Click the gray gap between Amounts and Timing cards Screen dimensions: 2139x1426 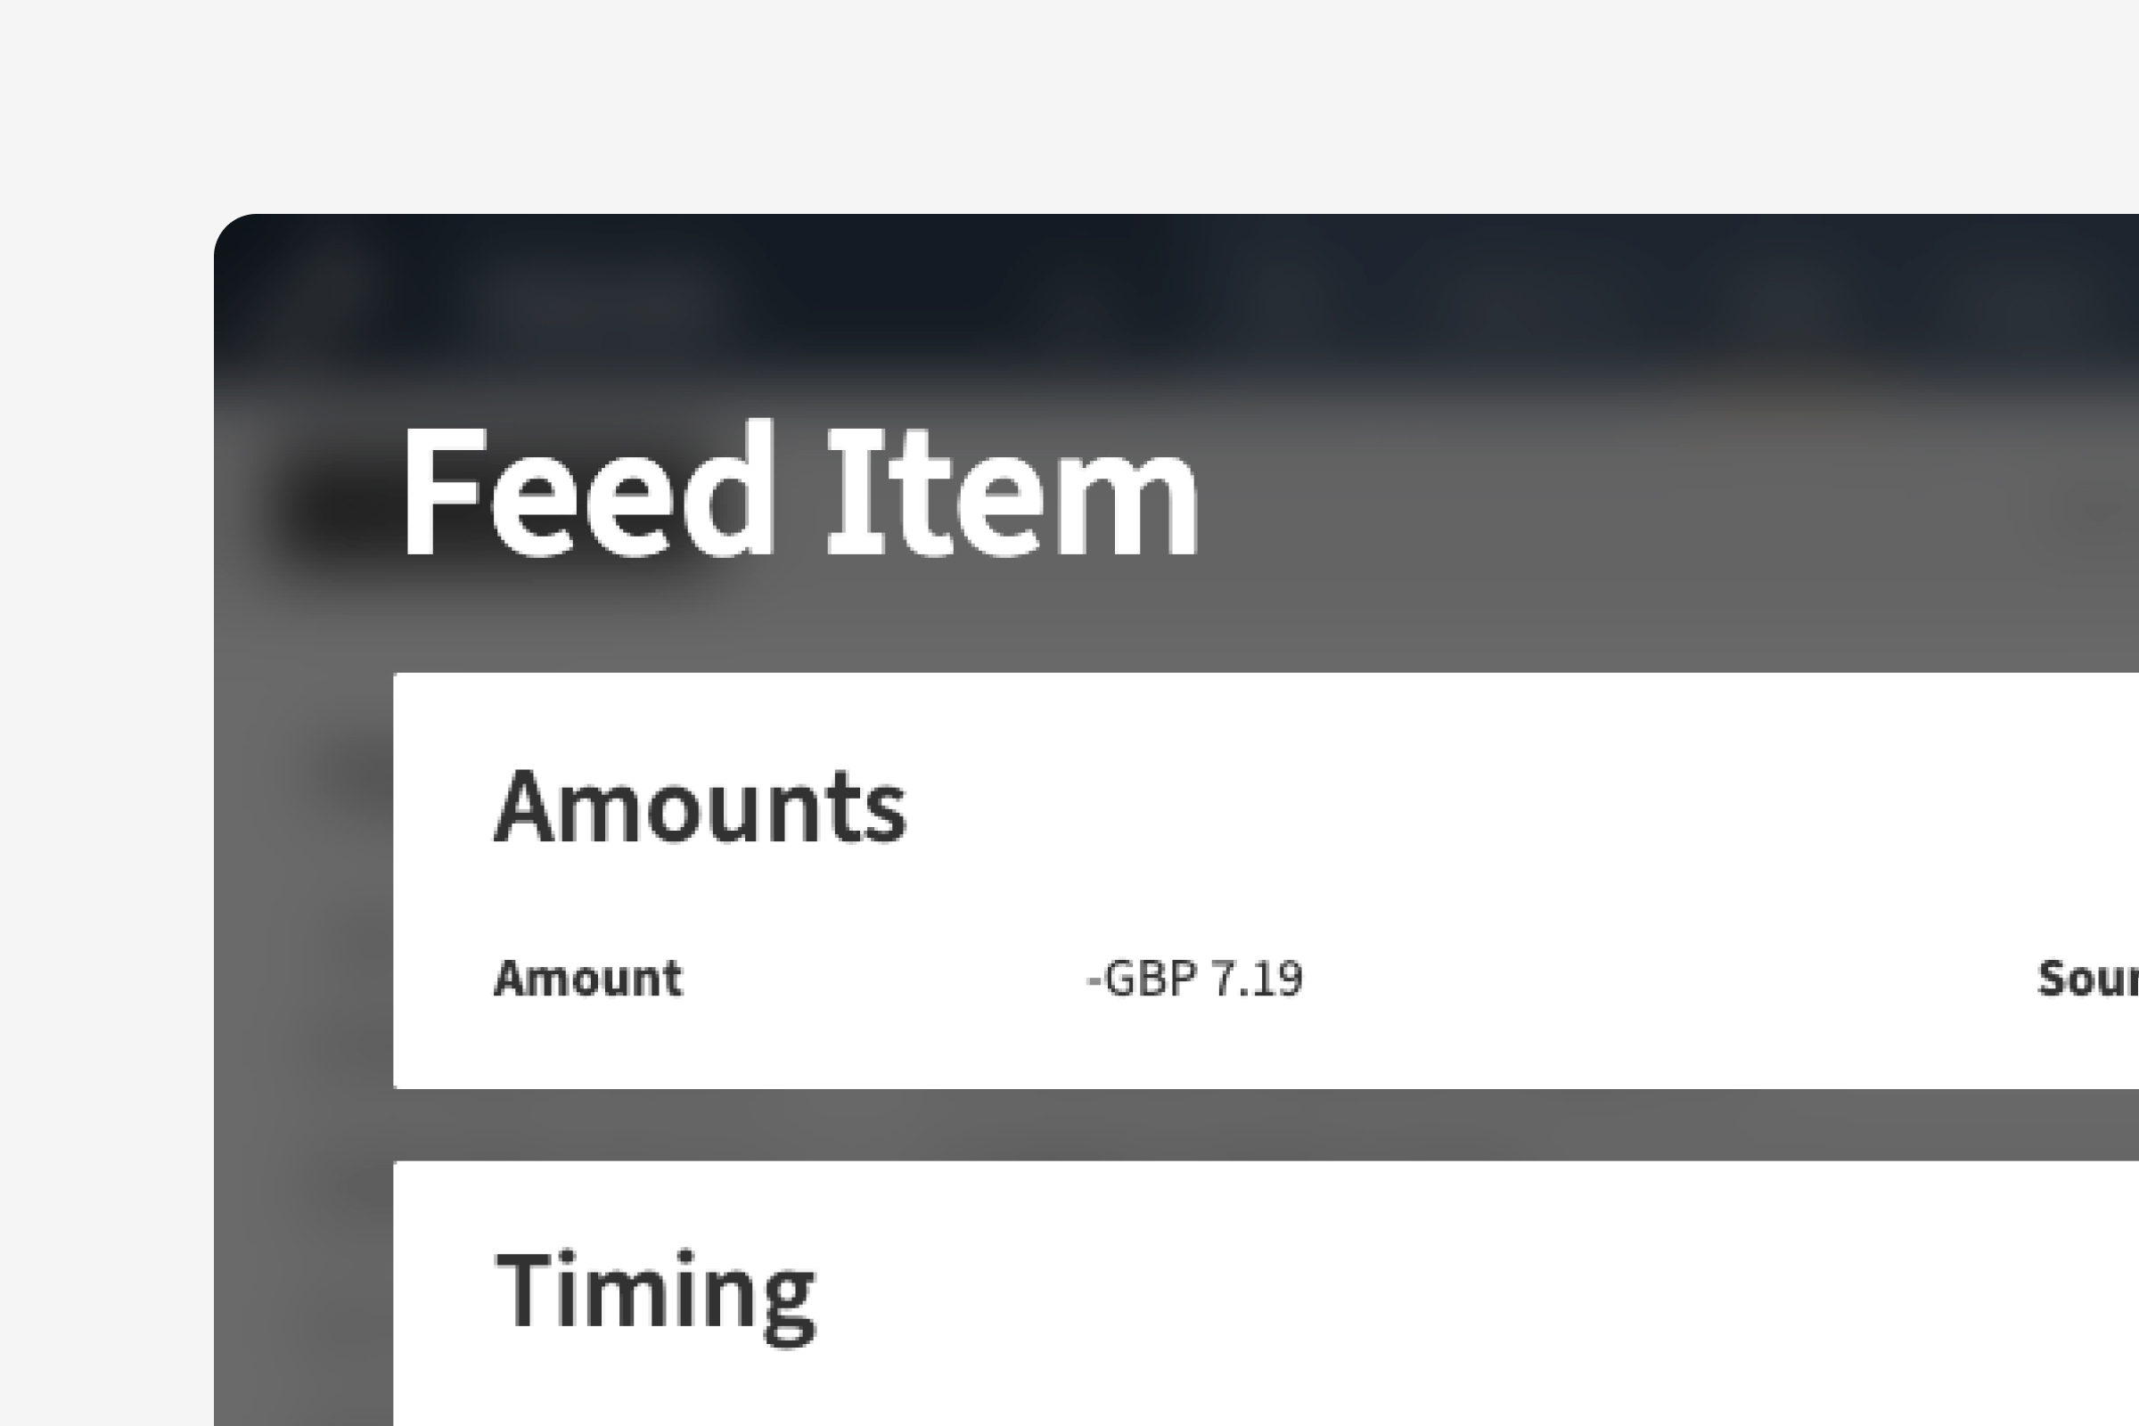pos(1183,1124)
